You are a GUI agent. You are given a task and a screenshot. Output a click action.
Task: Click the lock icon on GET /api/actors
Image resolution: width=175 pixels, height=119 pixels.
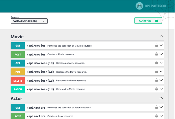click(x=156, y=108)
